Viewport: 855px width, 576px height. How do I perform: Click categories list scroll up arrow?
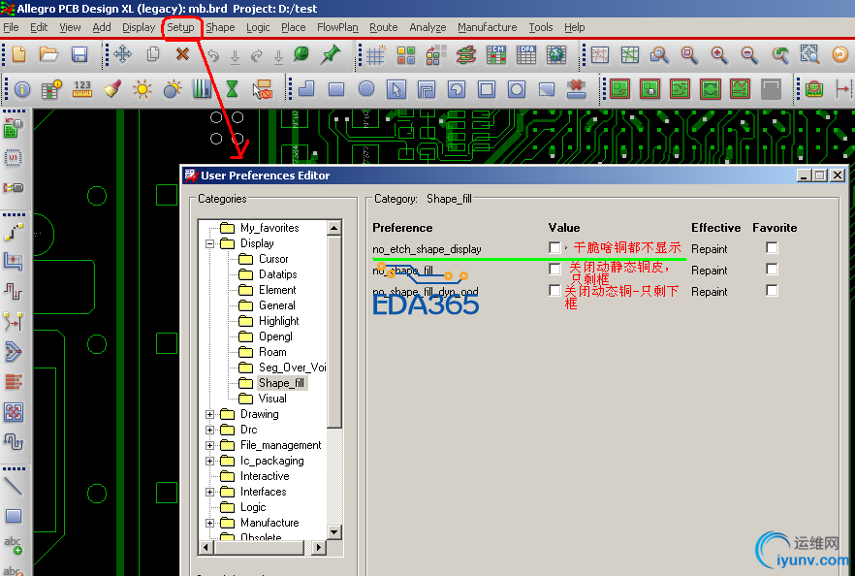[334, 228]
